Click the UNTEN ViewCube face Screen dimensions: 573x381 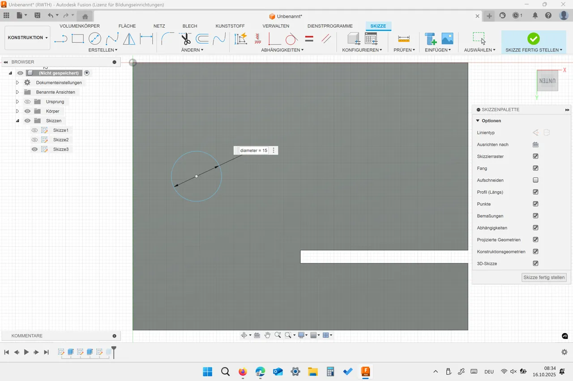547,81
